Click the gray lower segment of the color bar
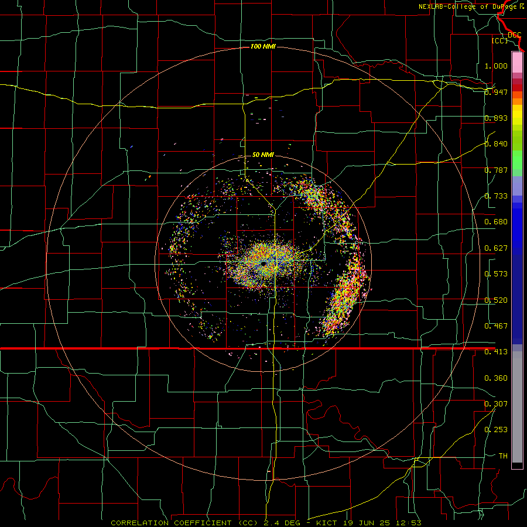The height and width of the screenshot is (527, 527). pos(517,407)
